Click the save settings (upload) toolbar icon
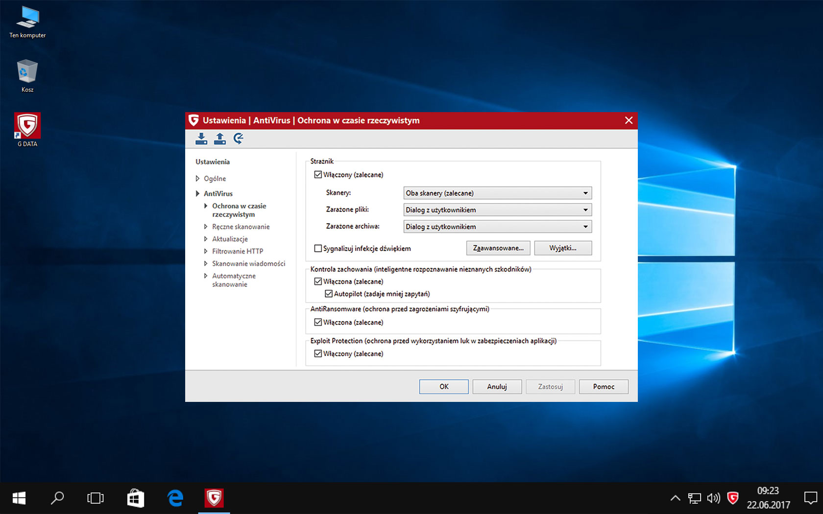The image size is (823, 514). tap(220, 139)
